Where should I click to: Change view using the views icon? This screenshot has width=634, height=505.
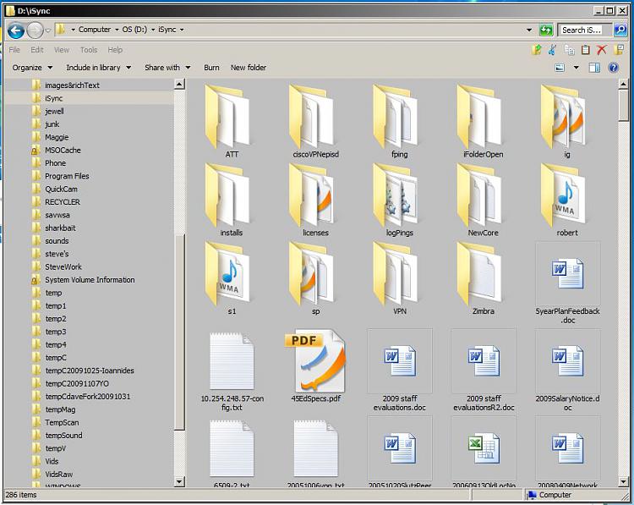tap(560, 68)
